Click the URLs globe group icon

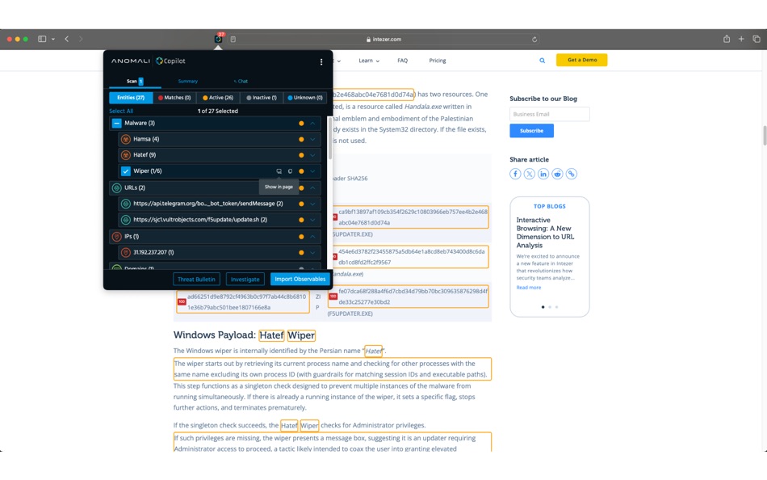point(116,187)
